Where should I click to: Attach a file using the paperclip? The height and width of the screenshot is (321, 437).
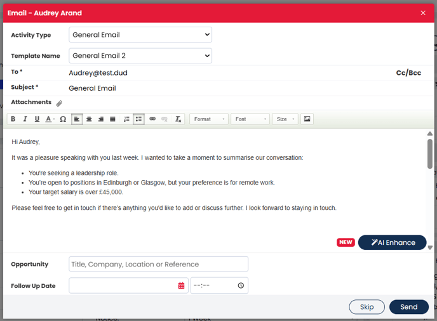tap(59, 103)
